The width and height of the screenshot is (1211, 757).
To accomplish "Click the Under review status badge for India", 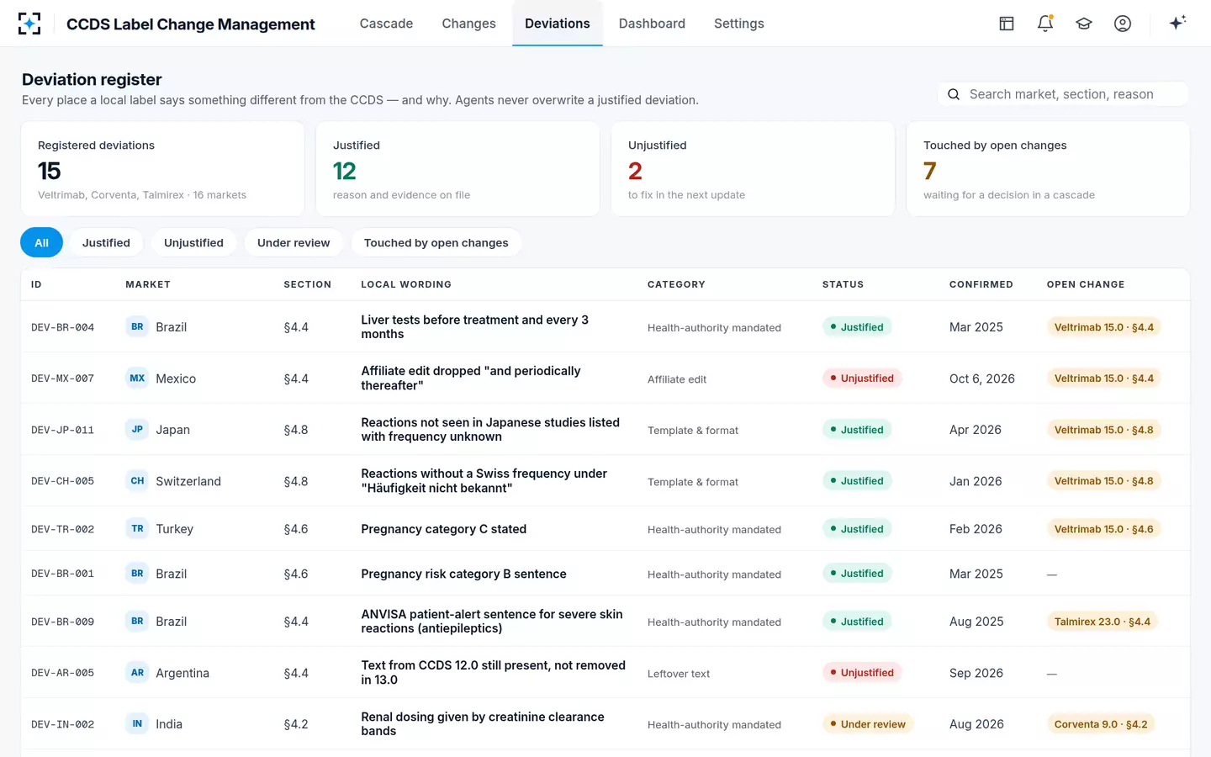I will (x=868, y=724).
